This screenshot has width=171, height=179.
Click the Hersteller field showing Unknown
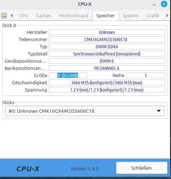click(107, 32)
